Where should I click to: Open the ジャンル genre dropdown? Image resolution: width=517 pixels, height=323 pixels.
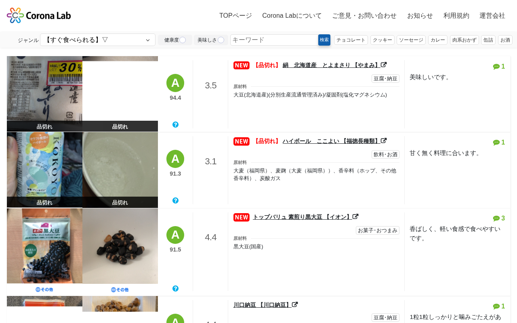98,40
